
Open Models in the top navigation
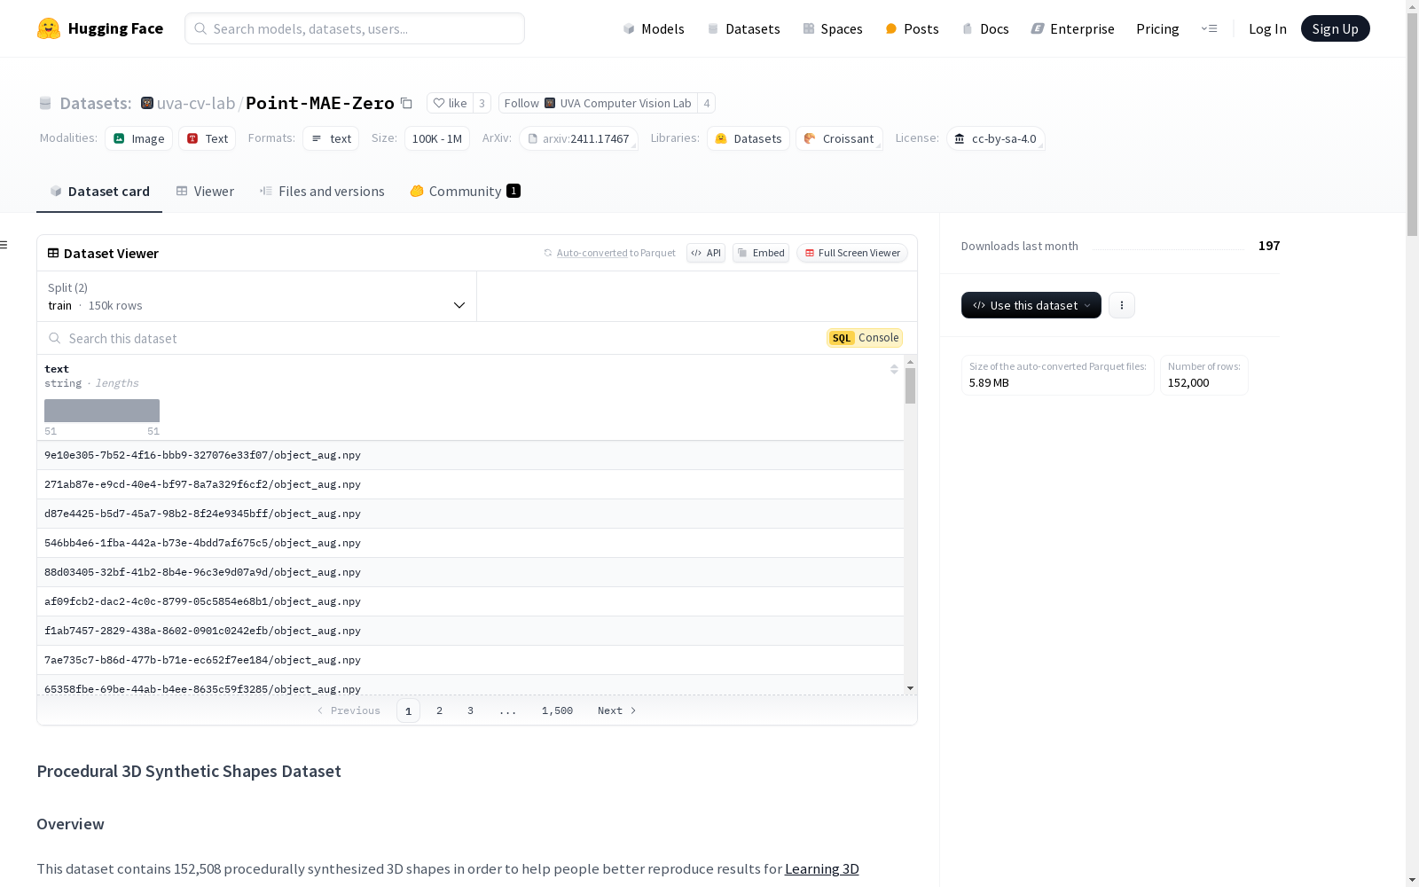coord(654,28)
